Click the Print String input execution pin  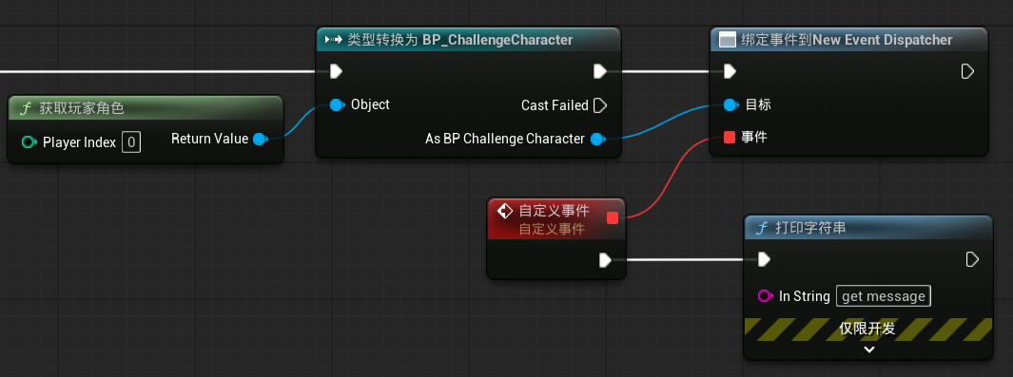pyautogui.click(x=765, y=259)
